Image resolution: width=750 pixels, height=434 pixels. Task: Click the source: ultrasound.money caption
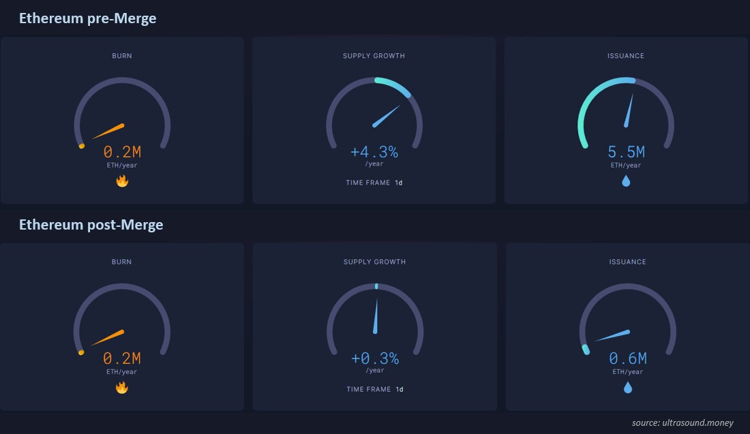pyautogui.click(x=682, y=422)
